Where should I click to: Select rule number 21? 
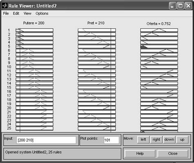9,112
